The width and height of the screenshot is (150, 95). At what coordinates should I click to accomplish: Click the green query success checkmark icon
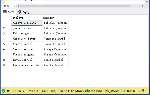pos(4,91)
